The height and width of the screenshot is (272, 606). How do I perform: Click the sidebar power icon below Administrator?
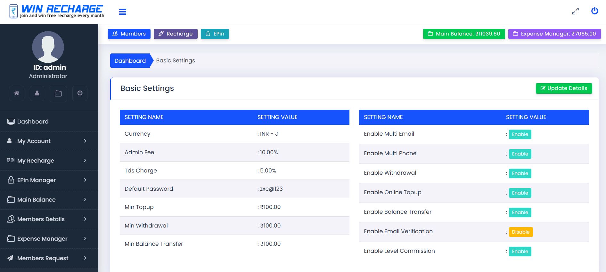point(80,93)
